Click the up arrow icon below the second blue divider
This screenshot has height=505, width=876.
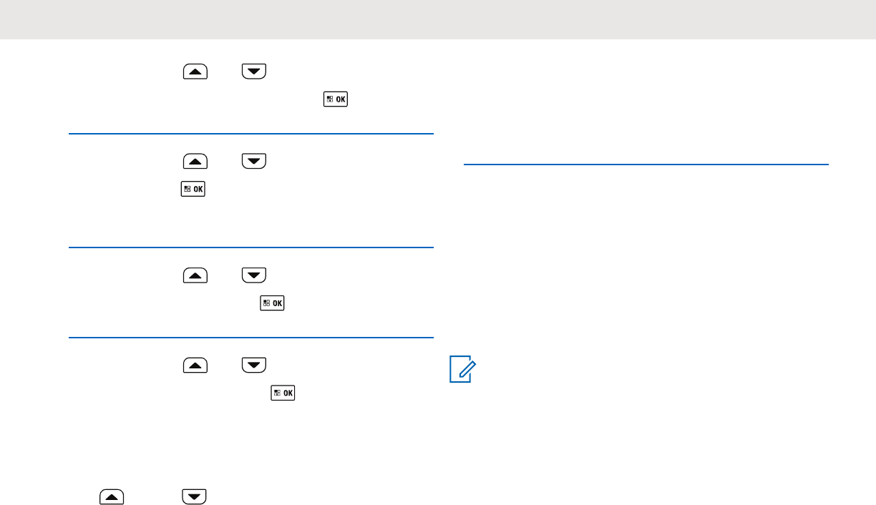click(x=195, y=275)
